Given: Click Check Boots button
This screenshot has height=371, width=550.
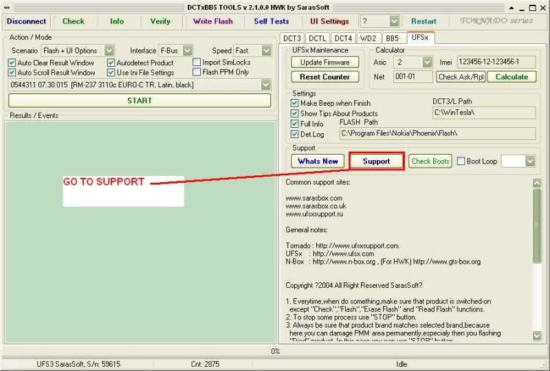Looking at the screenshot, I should [430, 161].
